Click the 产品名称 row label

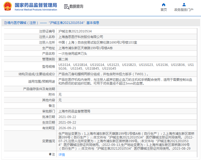[49, 54]
